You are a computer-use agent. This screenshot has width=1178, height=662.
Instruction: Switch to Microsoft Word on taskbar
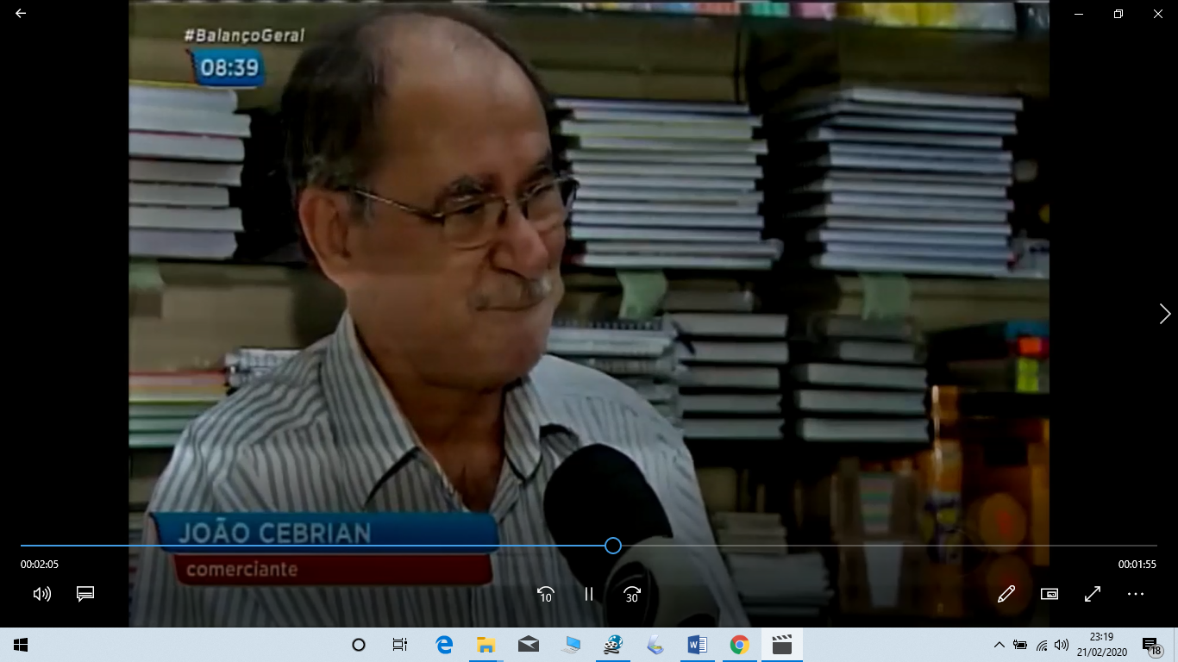[698, 645]
